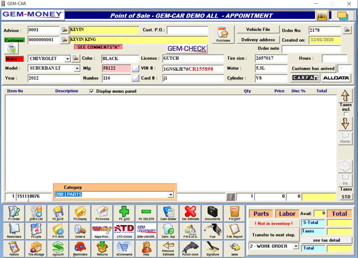Run F10 E. of D.
The height and width of the screenshot is (258, 358).
[190, 231]
